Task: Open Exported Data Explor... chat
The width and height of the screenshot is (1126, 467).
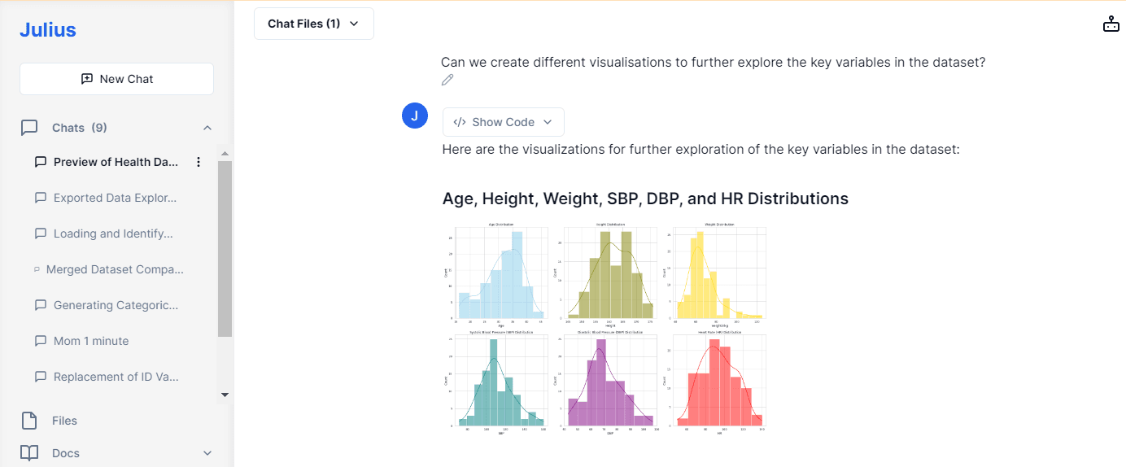Action: pos(115,198)
